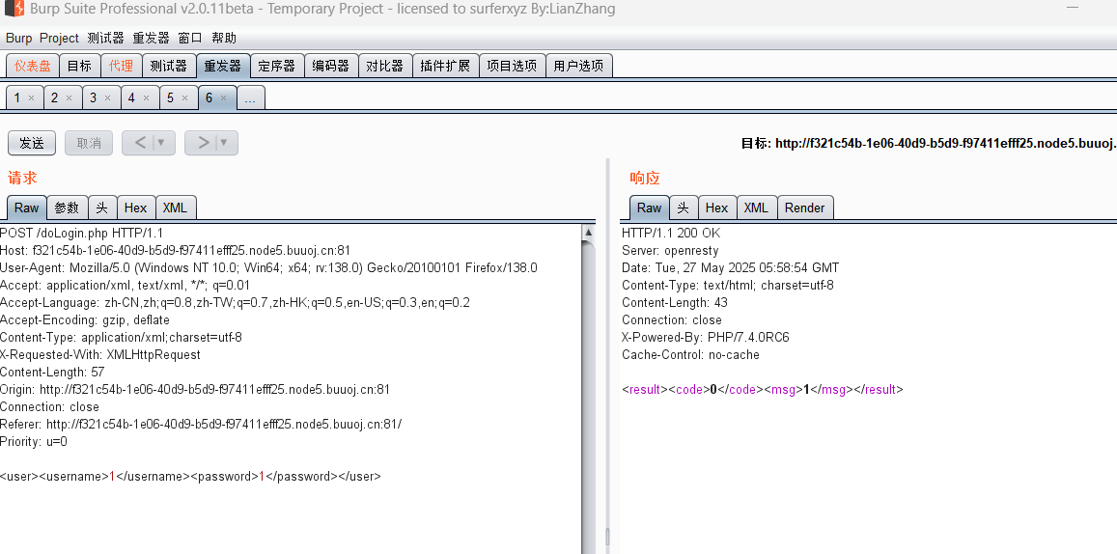1117x554 pixels.
Task: Switch to the 测试器 tool tab
Action: tap(169, 66)
